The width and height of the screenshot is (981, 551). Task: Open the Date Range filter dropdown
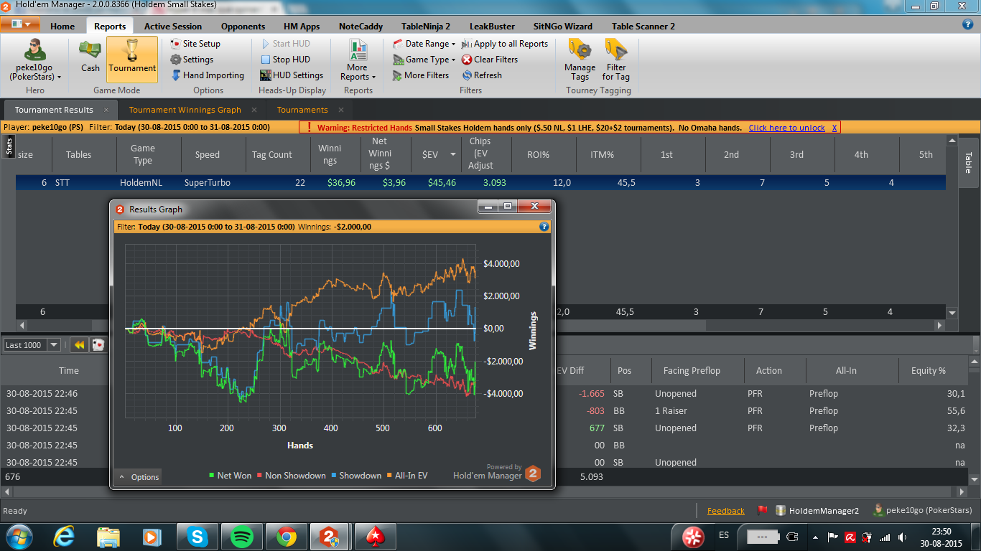(x=424, y=44)
